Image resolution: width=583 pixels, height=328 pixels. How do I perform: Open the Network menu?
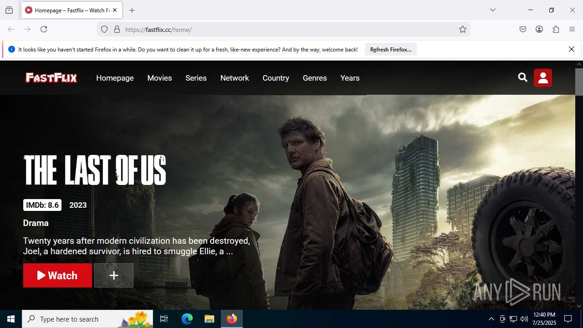click(x=235, y=78)
